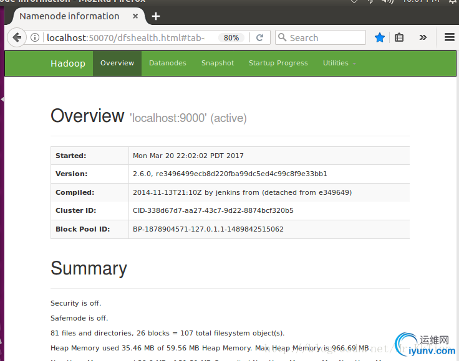
Task: Reset the 80% zoom indicator
Action: click(x=231, y=38)
